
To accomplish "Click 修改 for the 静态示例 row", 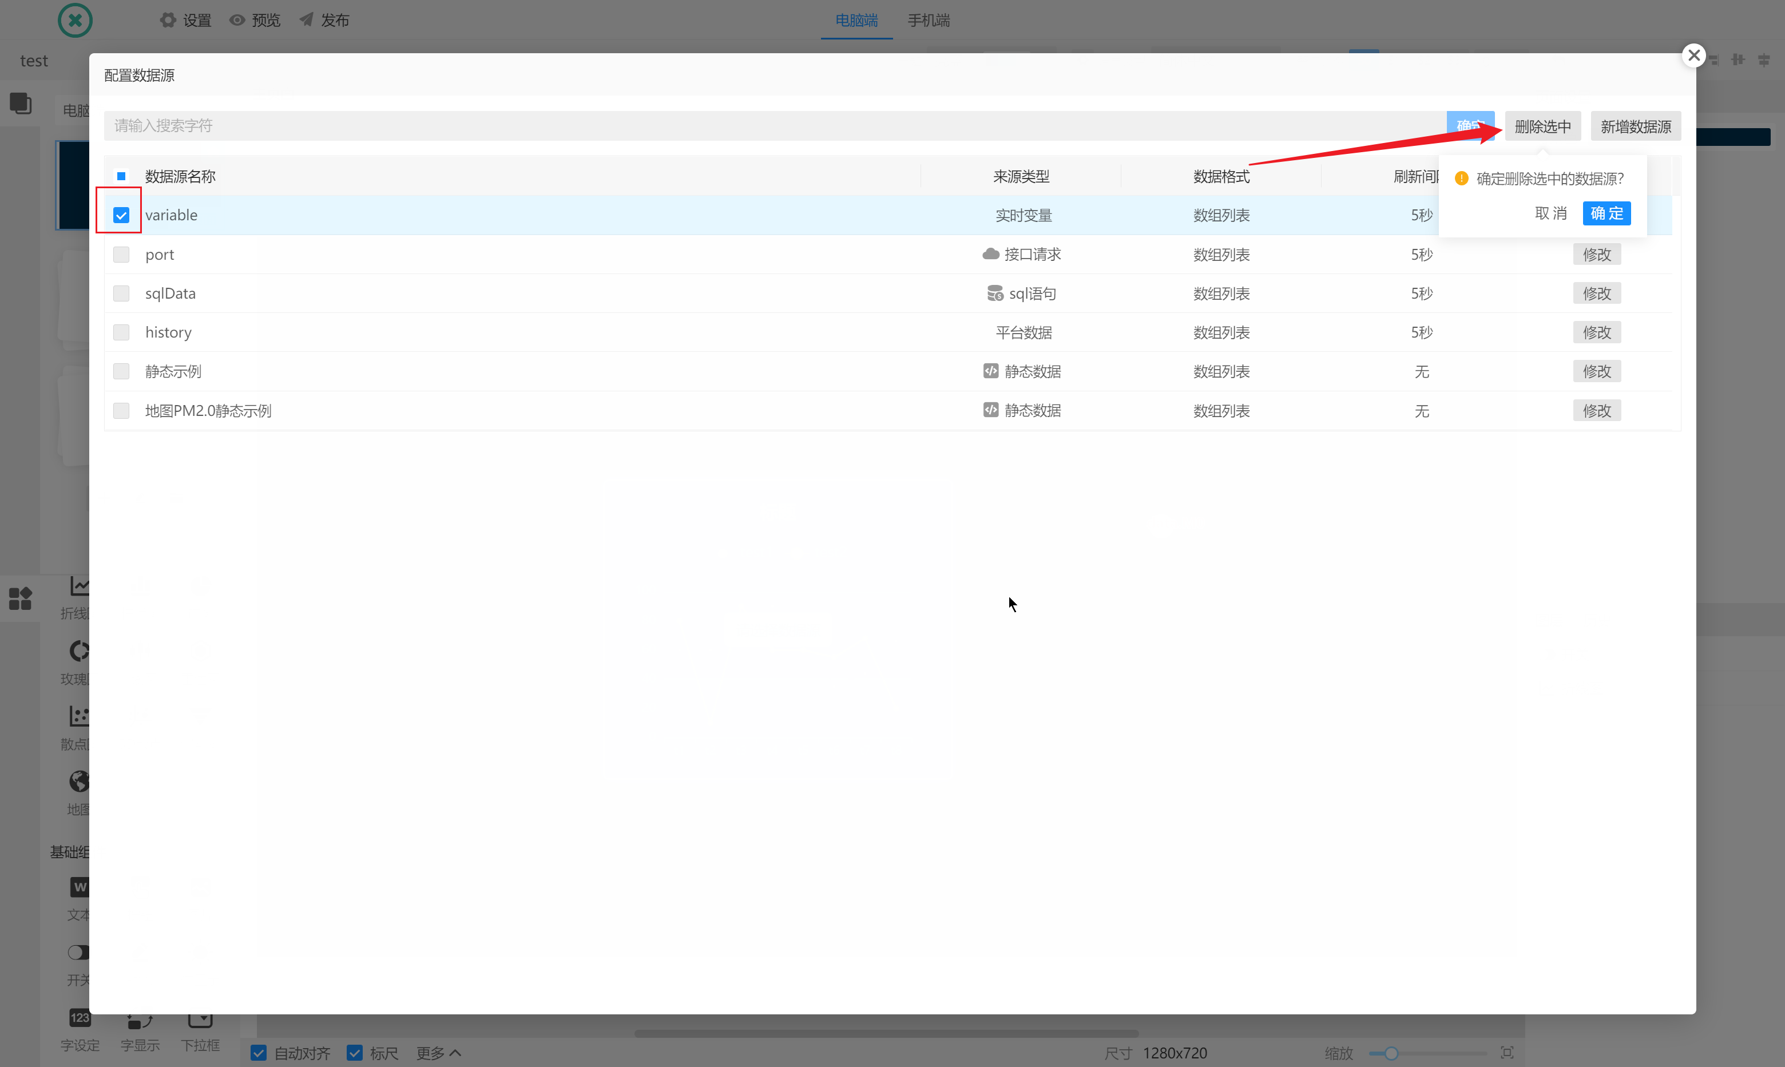I will pyautogui.click(x=1597, y=371).
